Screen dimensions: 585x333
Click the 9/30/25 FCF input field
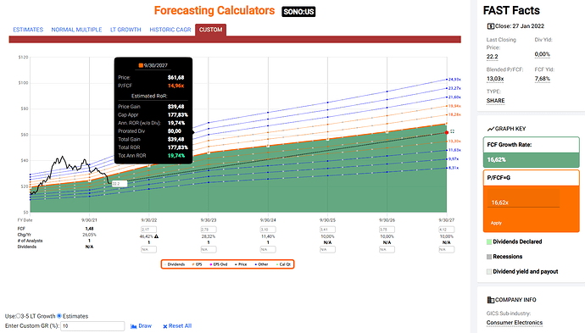pos(327,230)
